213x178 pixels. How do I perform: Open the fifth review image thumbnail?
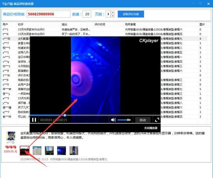[x=73, y=150]
